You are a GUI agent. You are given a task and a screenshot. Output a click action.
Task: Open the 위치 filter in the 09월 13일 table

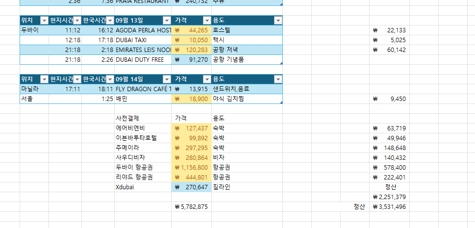tap(44, 21)
